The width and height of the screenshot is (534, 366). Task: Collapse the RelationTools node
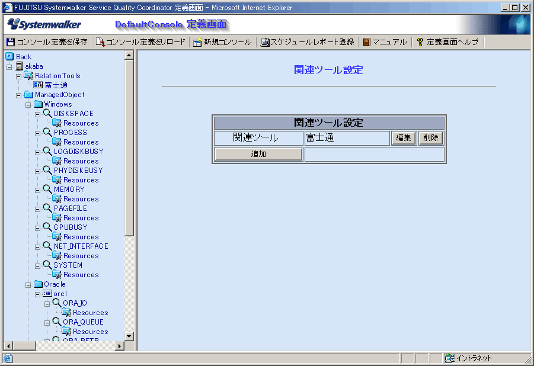pyautogui.click(x=19, y=76)
